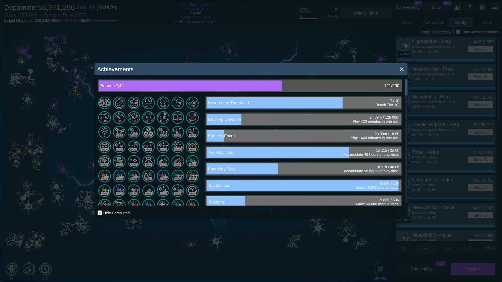The height and width of the screenshot is (282, 502).
Task: Open the 10K manual taps achievement icon
Action: pyautogui.click(x=178, y=103)
